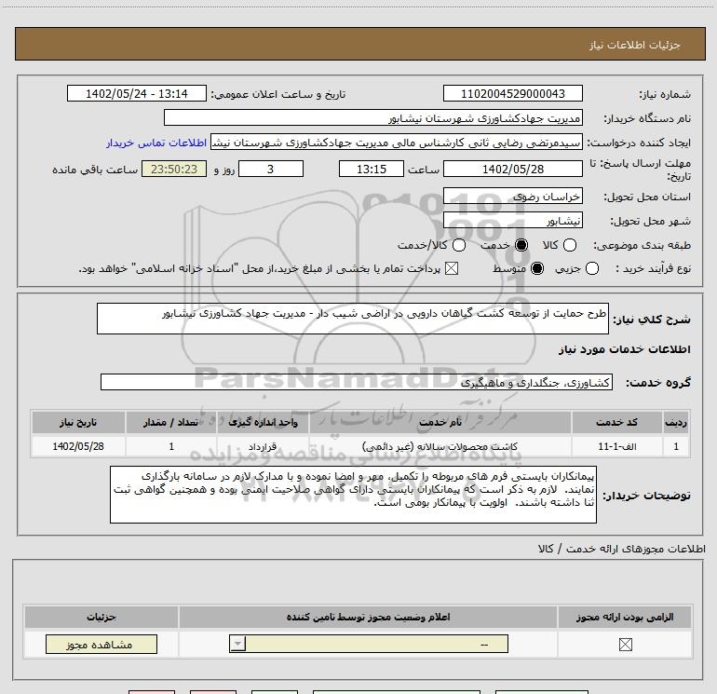Click the واحد اندازه گیری column header
The width and height of the screenshot is (717, 694).
(263, 422)
